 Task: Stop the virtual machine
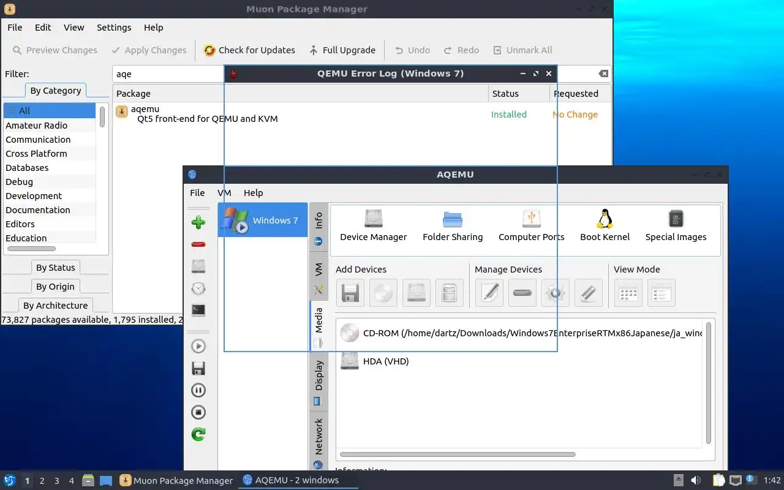(198, 412)
